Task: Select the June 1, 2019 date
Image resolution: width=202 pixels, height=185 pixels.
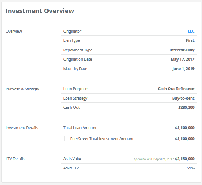Action: pyautogui.click(x=183, y=69)
